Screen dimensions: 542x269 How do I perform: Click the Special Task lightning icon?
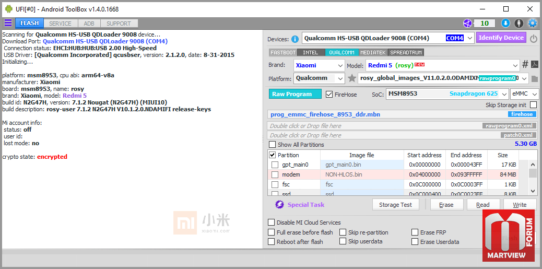click(x=279, y=205)
